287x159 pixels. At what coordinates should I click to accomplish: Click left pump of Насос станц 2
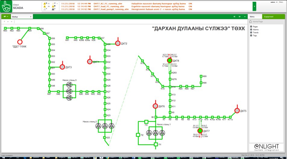[x=99, y=126]
